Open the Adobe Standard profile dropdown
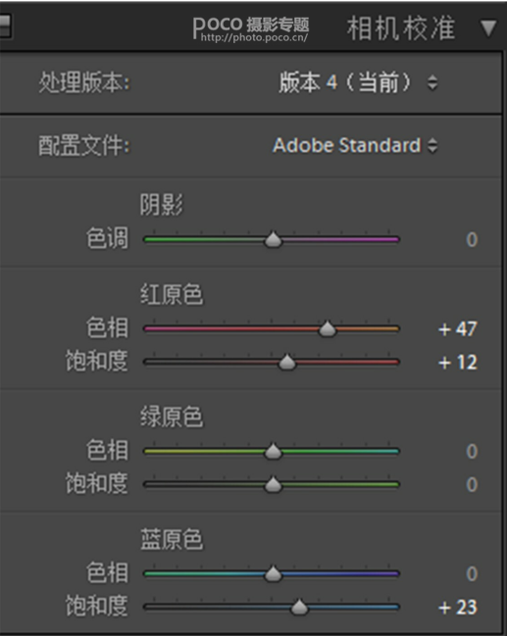The height and width of the screenshot is (636, 507). 355,145
